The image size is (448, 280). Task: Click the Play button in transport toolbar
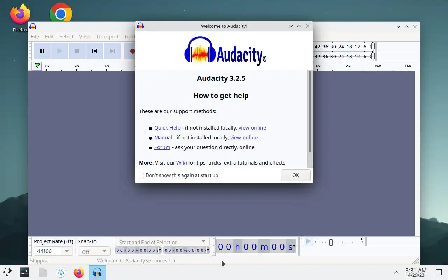click(60, 51)
